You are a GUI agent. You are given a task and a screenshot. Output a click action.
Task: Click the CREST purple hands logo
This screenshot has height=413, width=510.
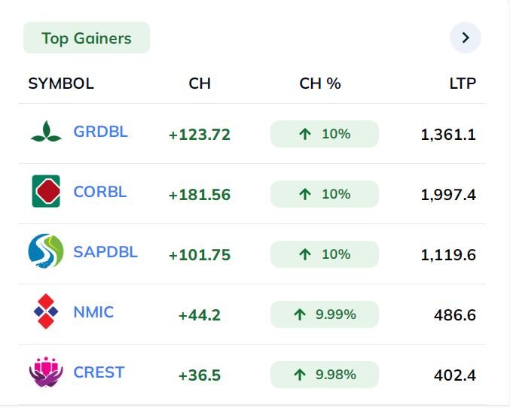(46, 372)
